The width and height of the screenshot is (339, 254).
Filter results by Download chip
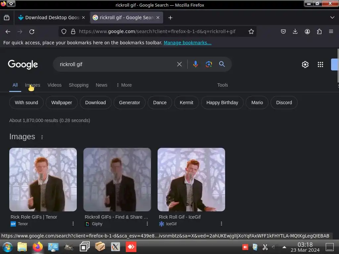pyautogui.click(x=95, y=103)
